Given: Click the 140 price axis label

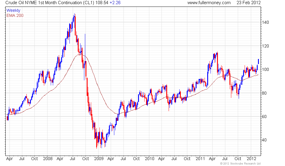Looking at the screenshot, I should point(265,22).
